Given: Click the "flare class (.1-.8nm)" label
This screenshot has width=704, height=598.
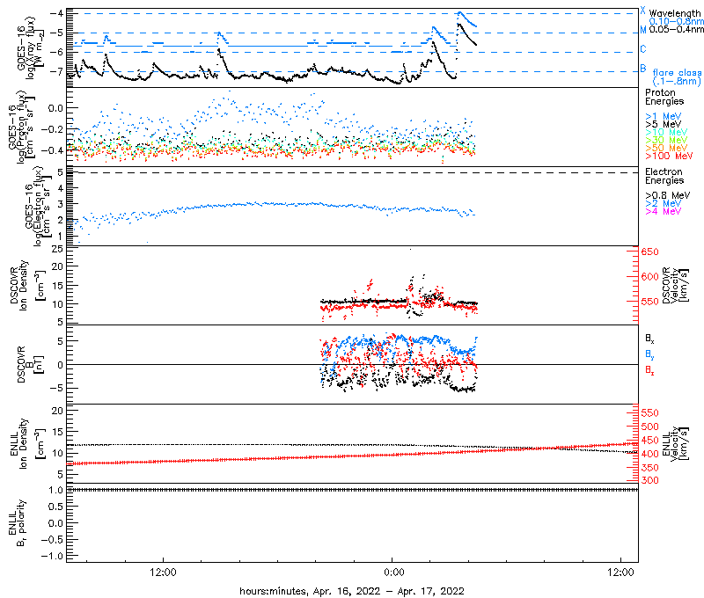Looking at the screenshot, I should coord(677,77).
